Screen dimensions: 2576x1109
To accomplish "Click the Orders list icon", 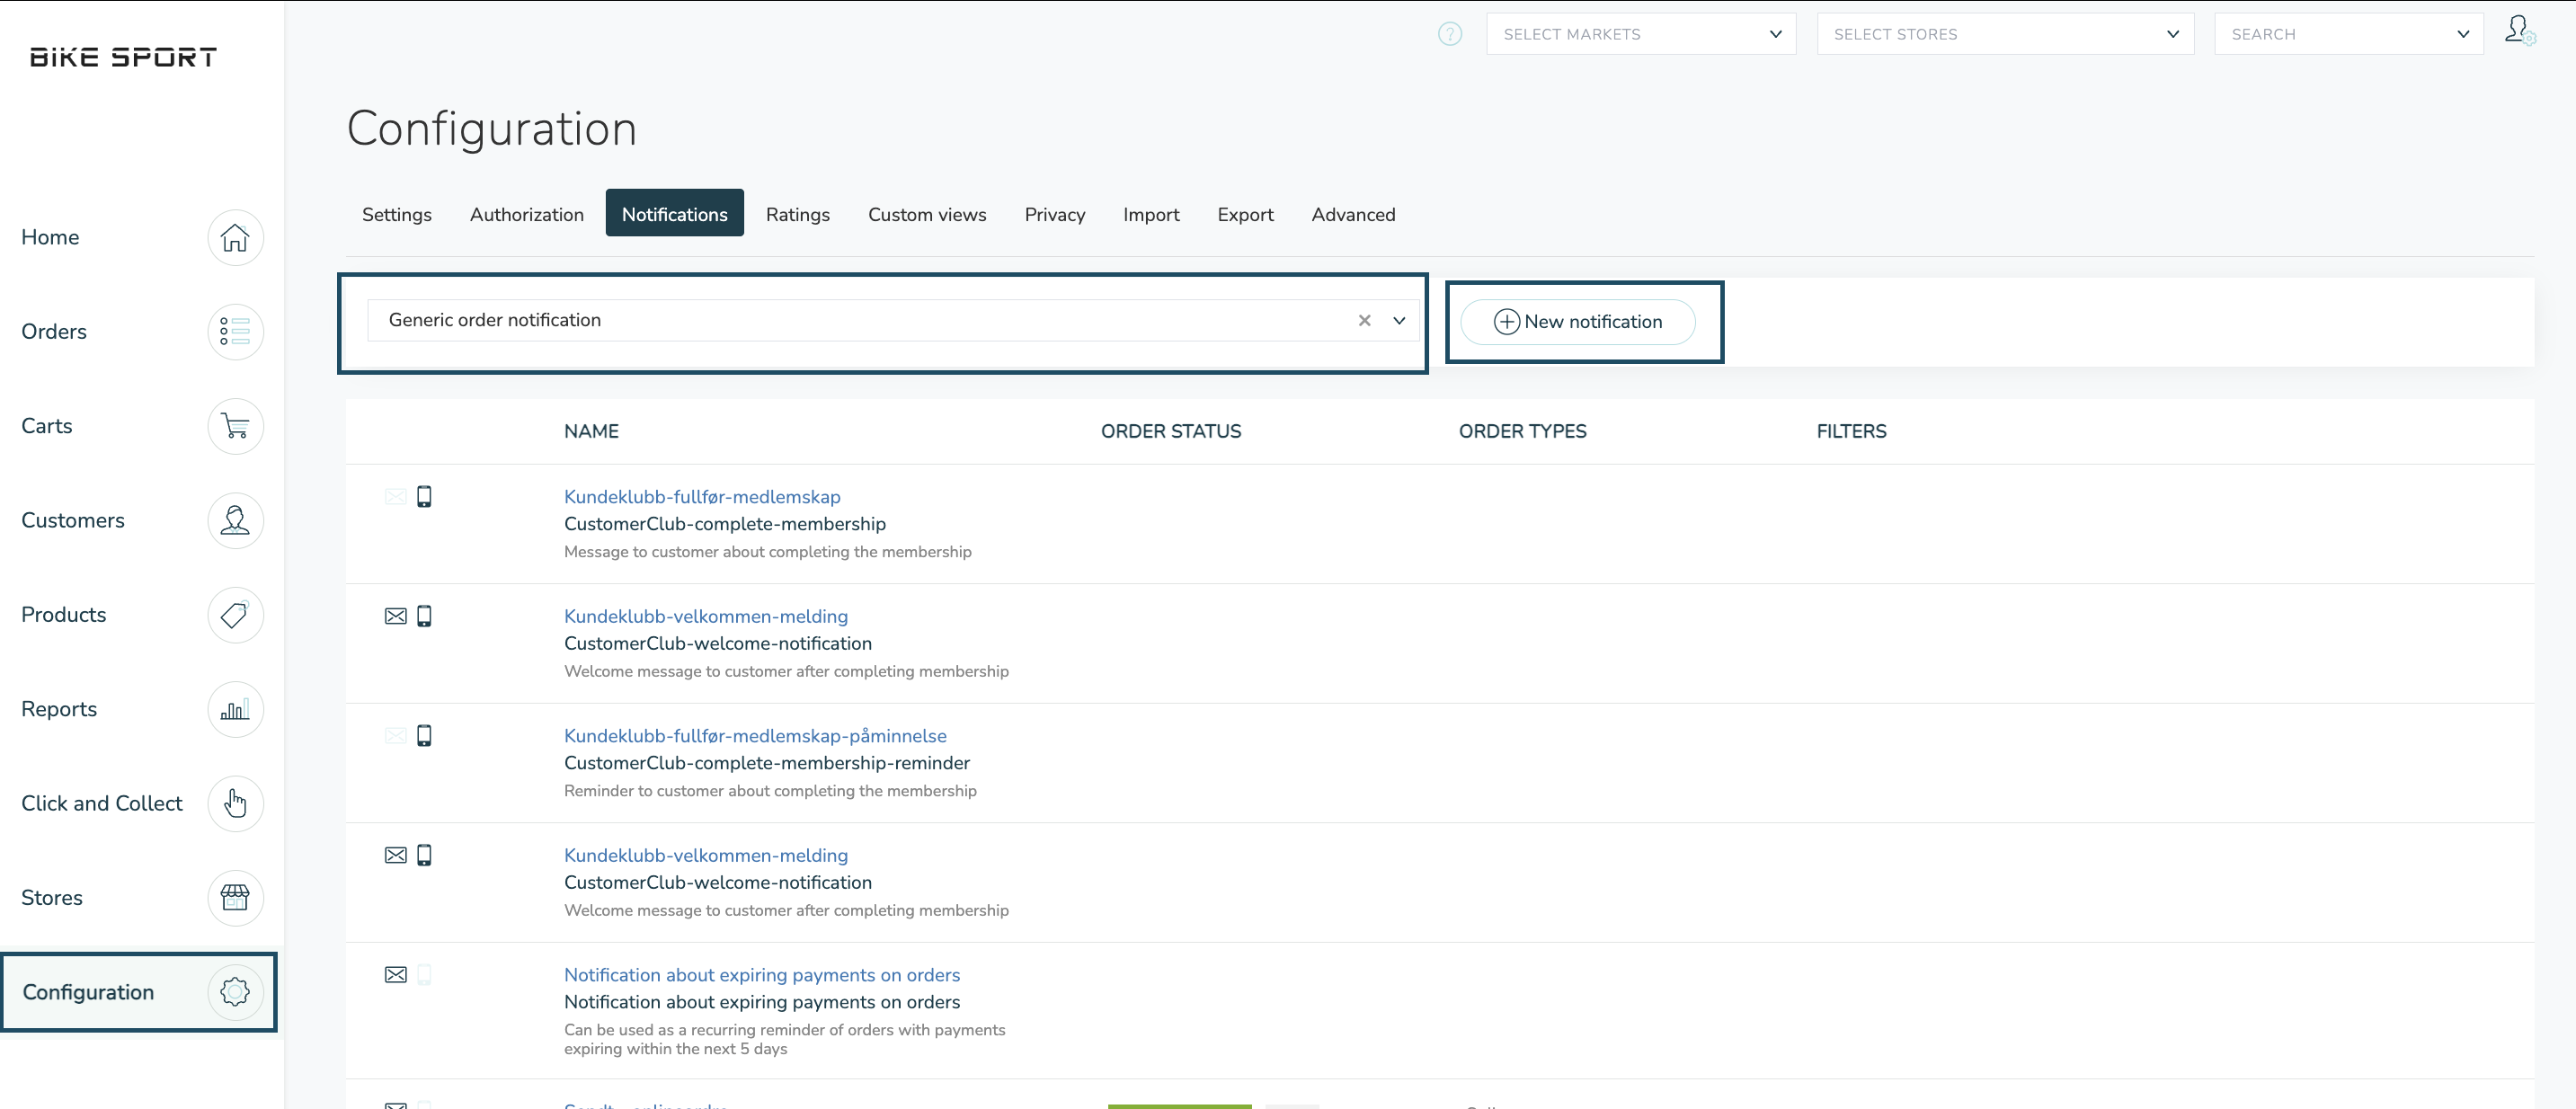I will [235, 332].
